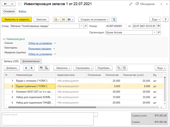
Task: Clear the Иерархии filter with x
Action: 55,54
